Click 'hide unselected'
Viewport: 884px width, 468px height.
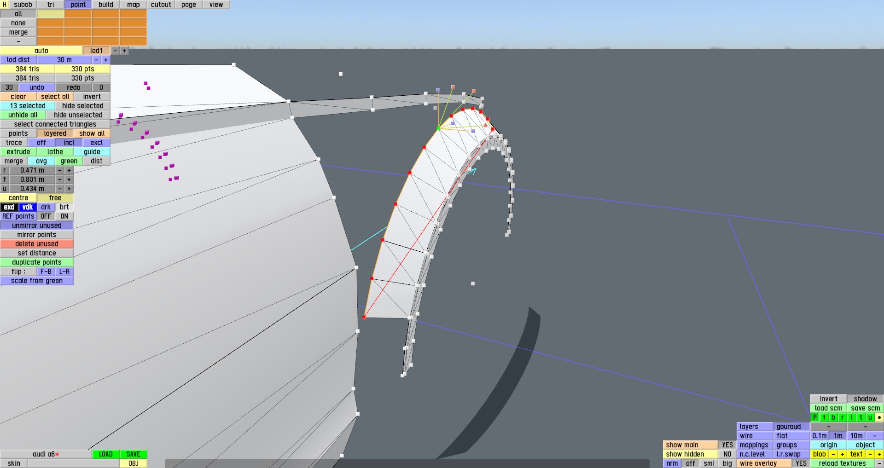(x=78, y=115)
